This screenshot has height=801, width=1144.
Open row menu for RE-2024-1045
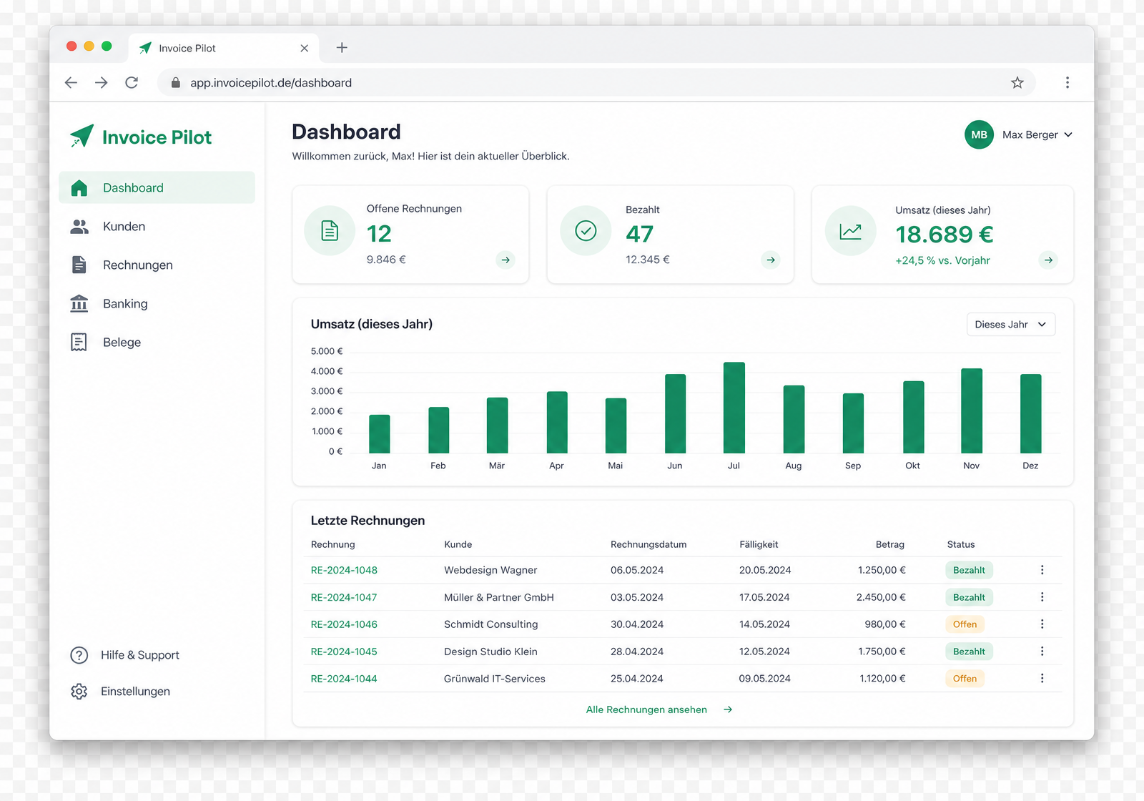click(1042, 652)
